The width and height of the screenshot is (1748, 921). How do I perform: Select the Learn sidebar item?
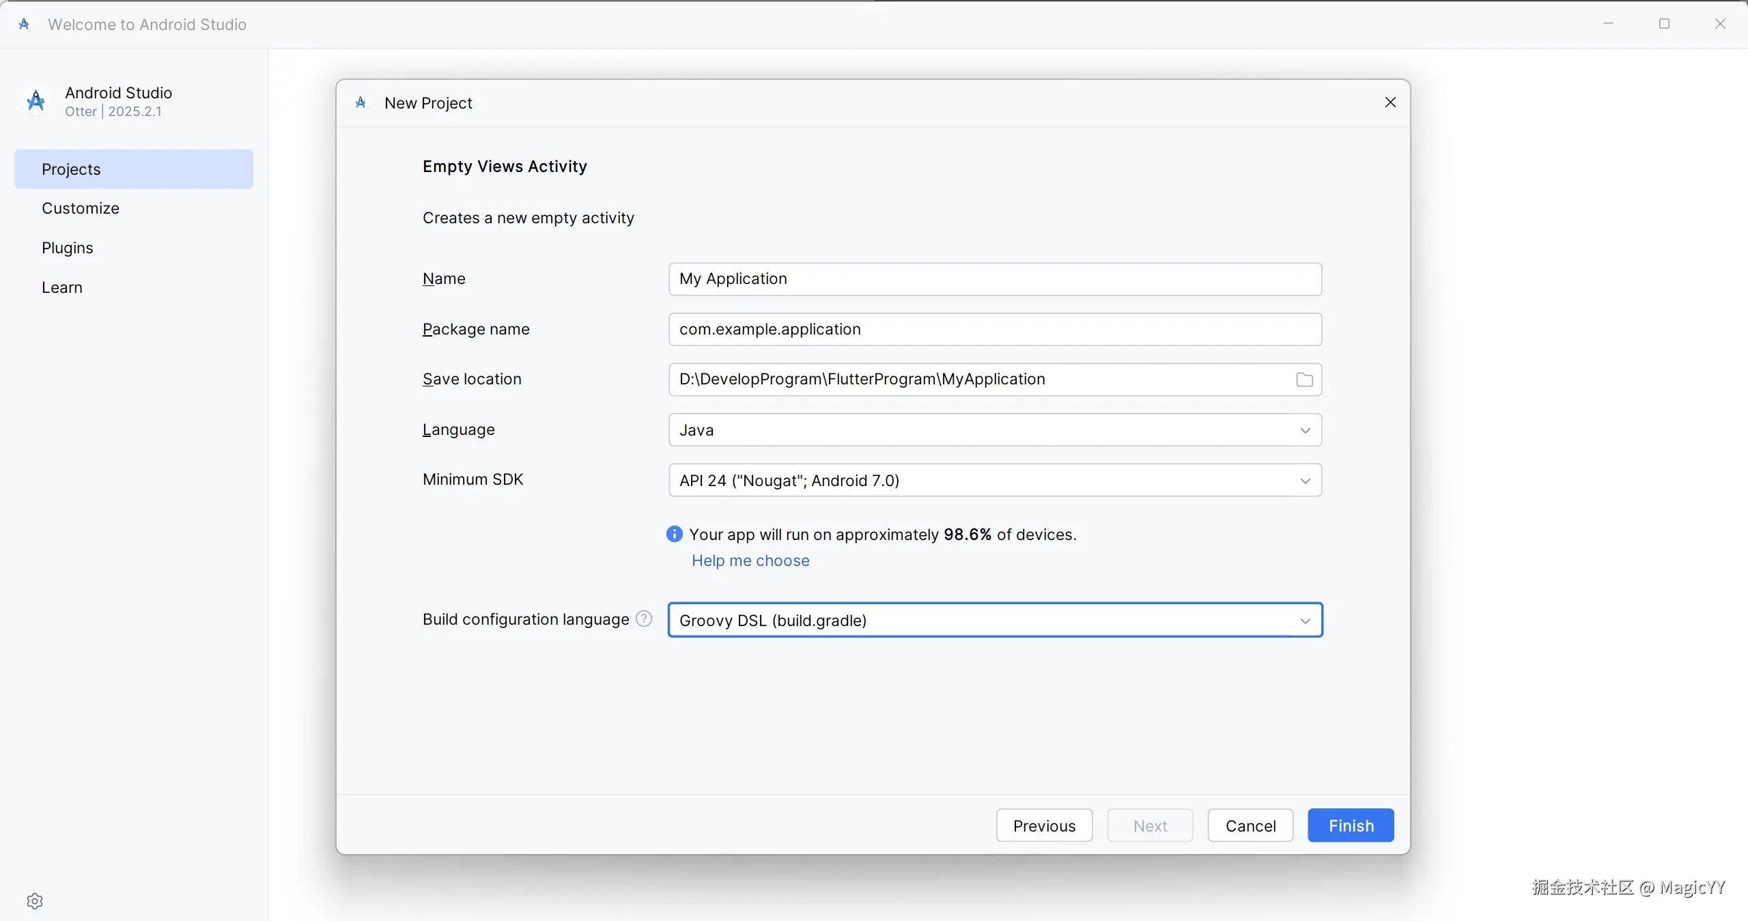(x=62, y=287)
